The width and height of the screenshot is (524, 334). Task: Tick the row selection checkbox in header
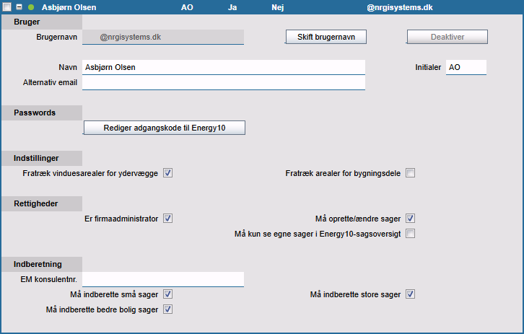6,6
